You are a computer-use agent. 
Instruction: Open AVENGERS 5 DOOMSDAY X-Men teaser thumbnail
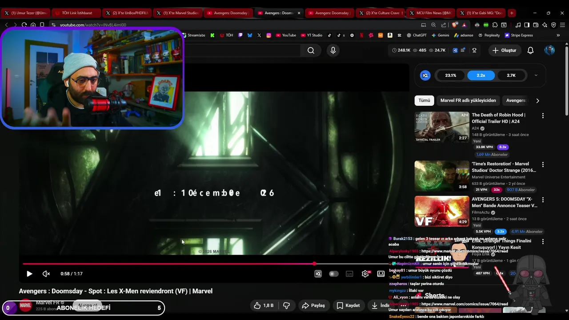coord(442,211)
